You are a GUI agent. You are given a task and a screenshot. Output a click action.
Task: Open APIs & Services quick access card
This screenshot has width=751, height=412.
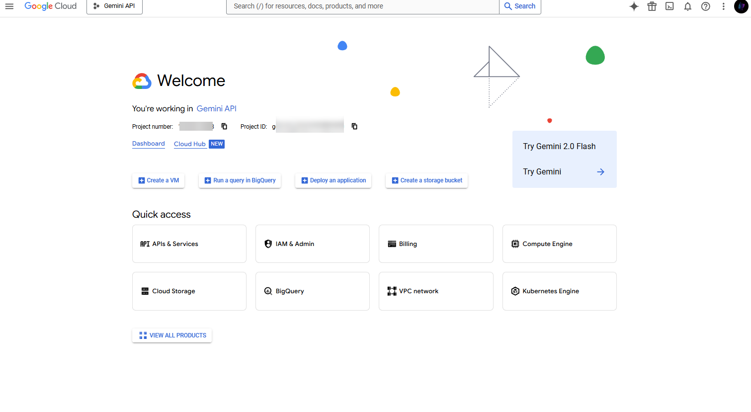click(x=189, y=244)
